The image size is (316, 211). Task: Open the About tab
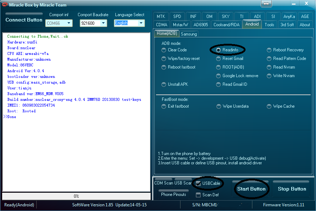click(305, 25)
